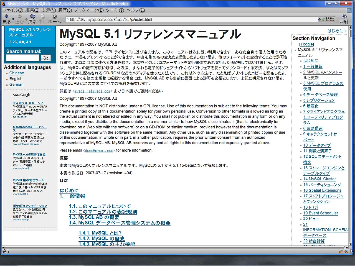
Task: Open sidebar link 8 言語構造
Action: click(x=313, y=129)
